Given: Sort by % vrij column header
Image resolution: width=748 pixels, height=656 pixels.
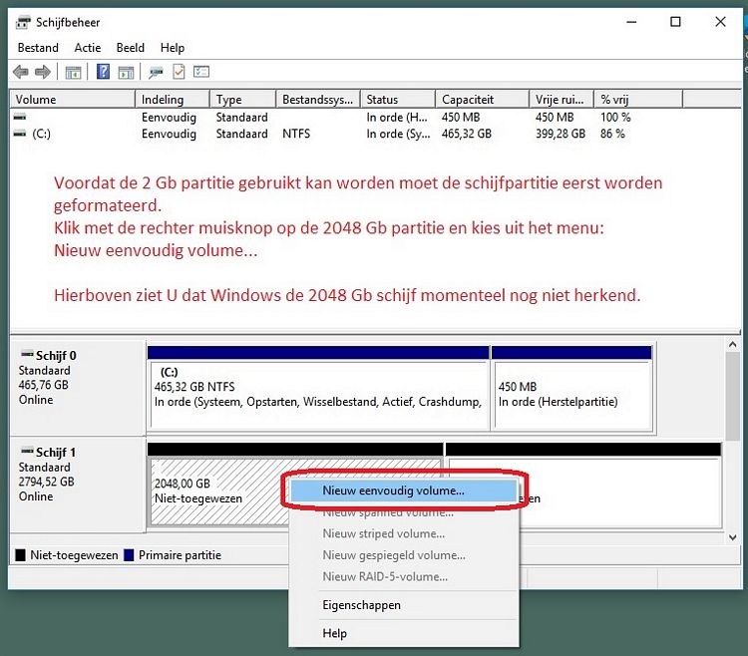Looking at the screenshot, I should pyautogui.click(x=638, y=100).
